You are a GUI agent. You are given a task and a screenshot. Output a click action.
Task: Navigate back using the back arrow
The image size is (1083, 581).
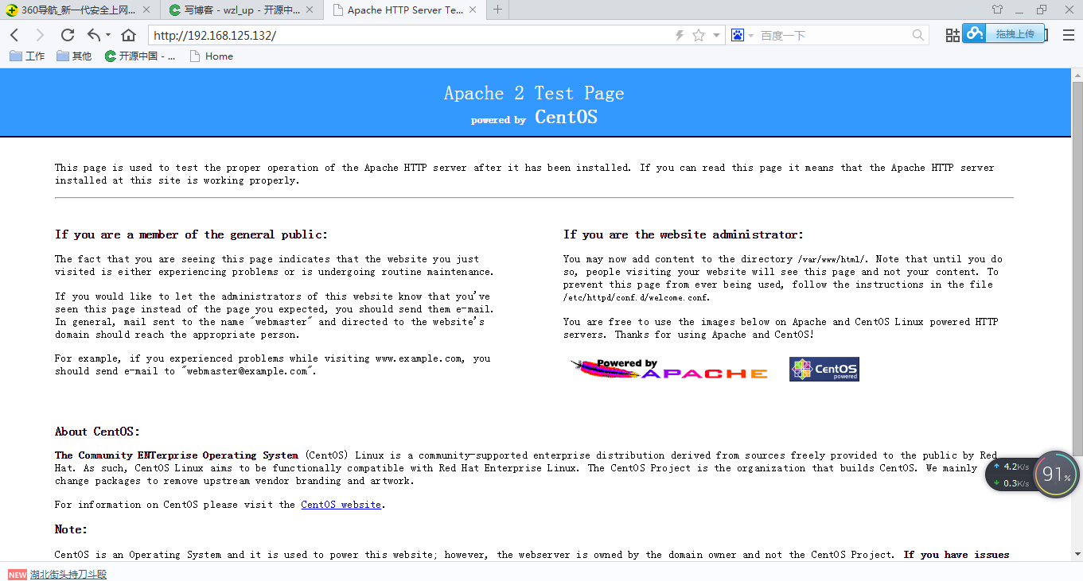point(14,34)
